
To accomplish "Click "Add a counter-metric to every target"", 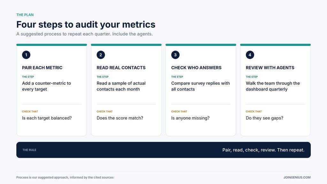I will [x=47, y=86].
